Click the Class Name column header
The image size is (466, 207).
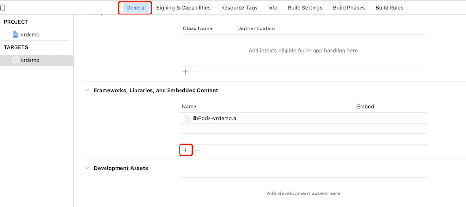click(x=197, y=29)
